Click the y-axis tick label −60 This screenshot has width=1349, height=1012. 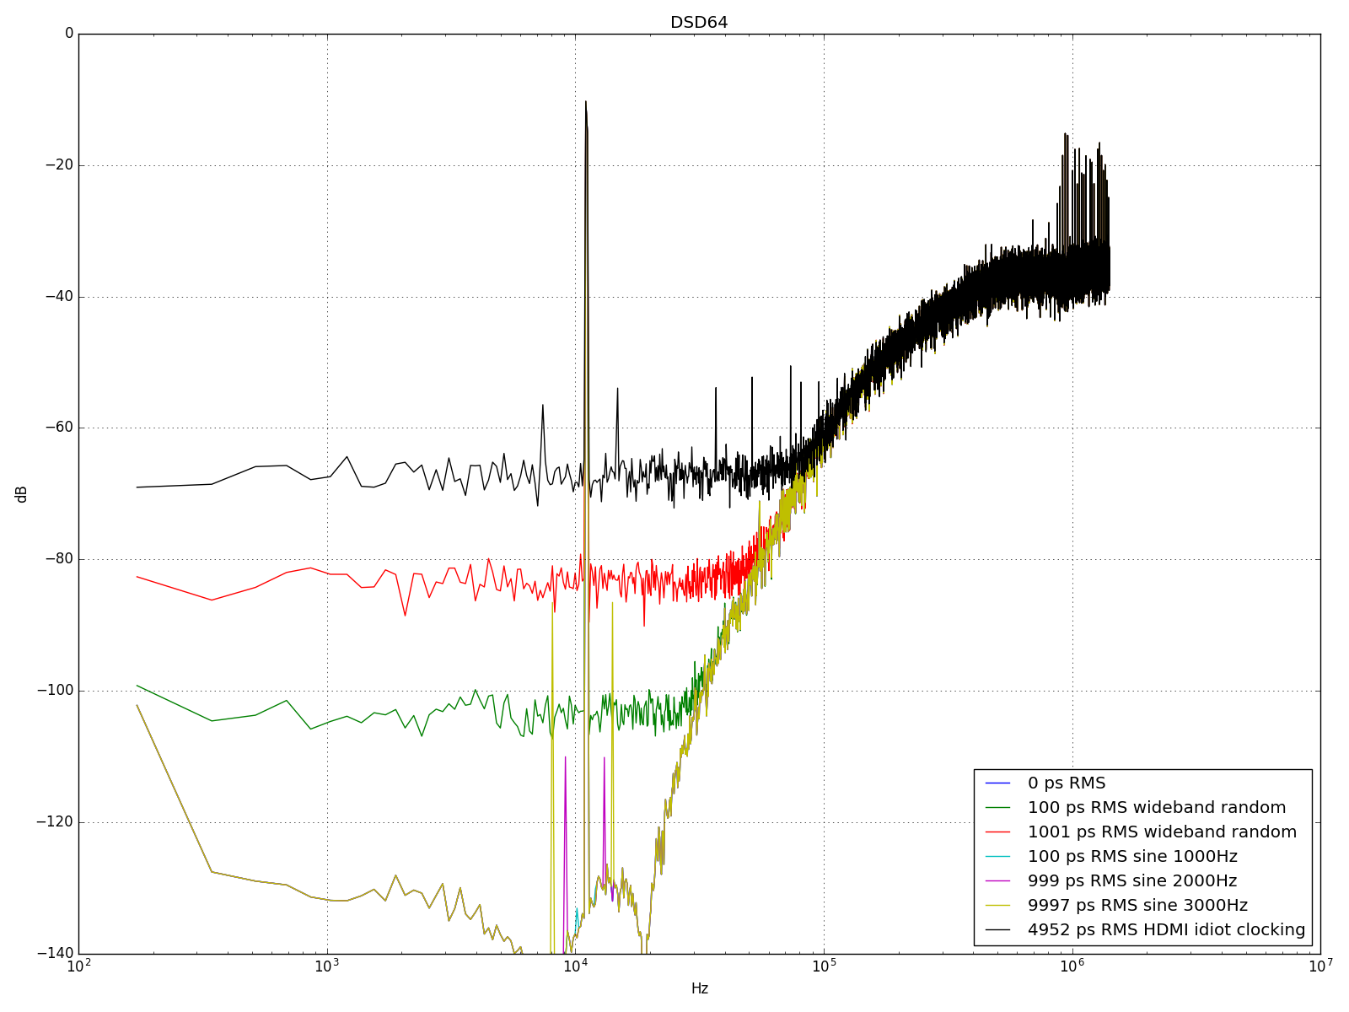click(59, 428)
